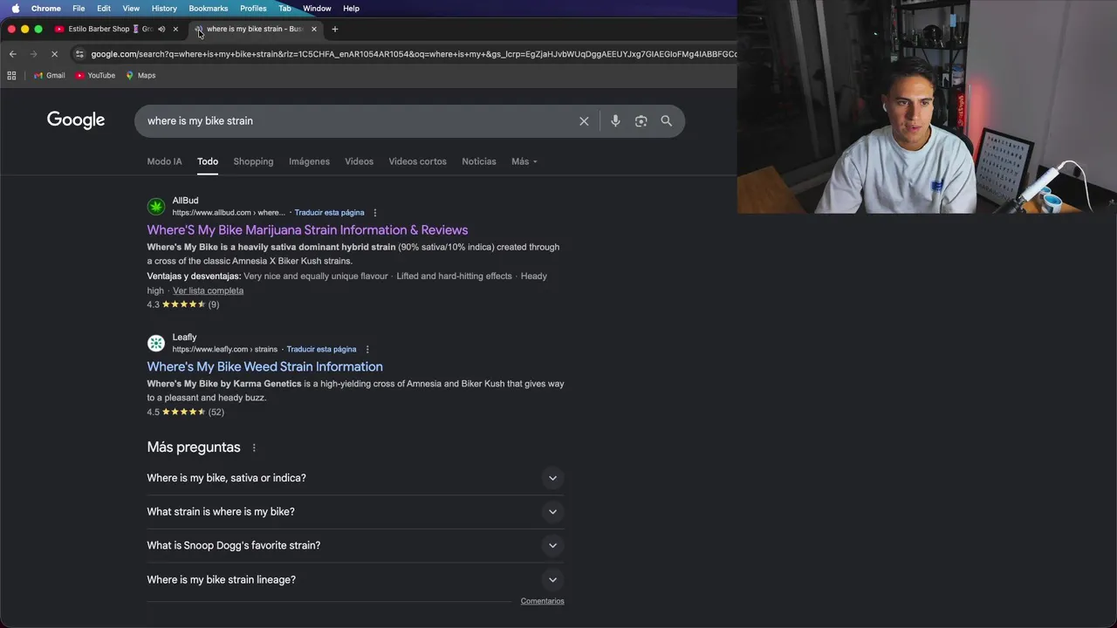Click the Leafly site favicon
Viewport: 1117px width, 628px height.
[156, 343]
